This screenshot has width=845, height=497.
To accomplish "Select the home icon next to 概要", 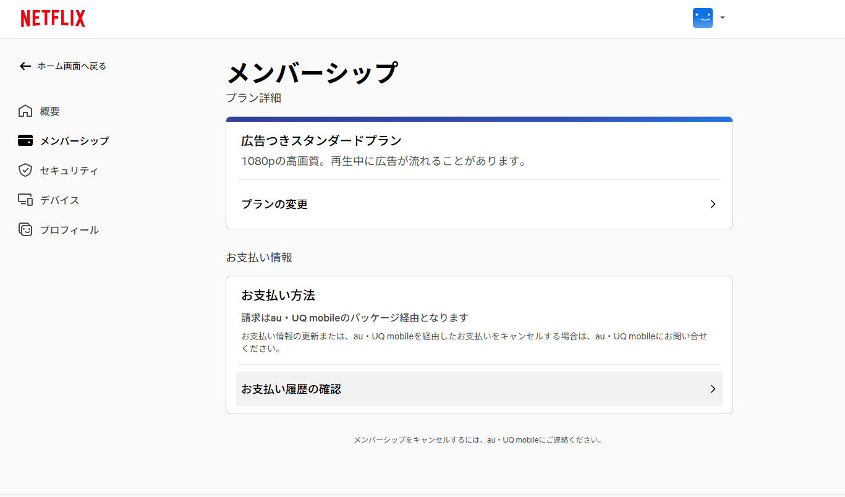I will tap(25, 111).
